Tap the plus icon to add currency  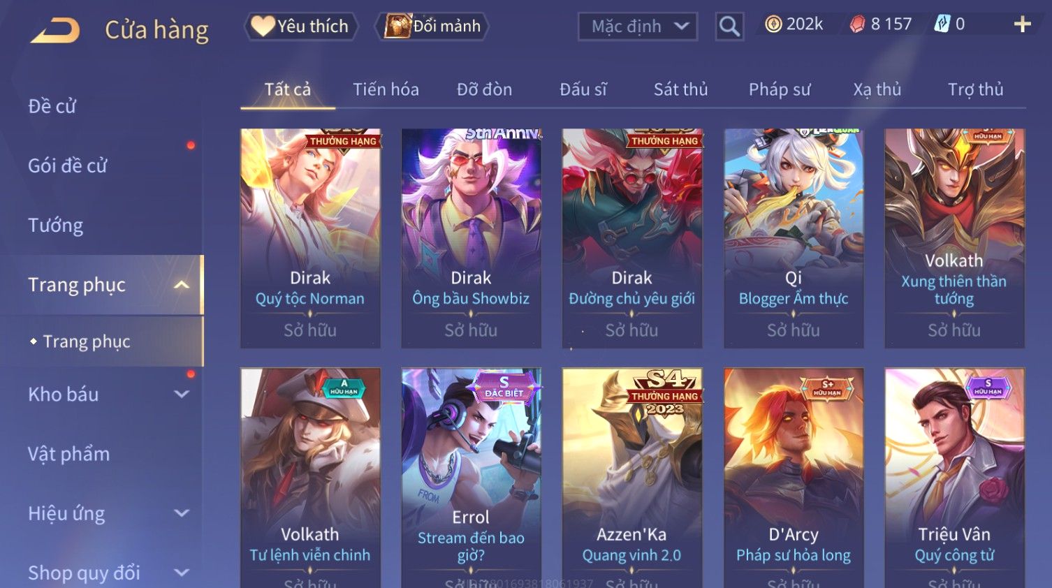1022,24
